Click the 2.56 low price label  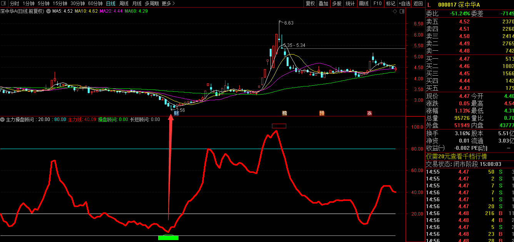tap(180, 110)
